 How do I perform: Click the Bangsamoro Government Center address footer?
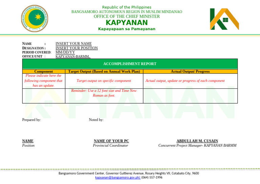(129, 173)
